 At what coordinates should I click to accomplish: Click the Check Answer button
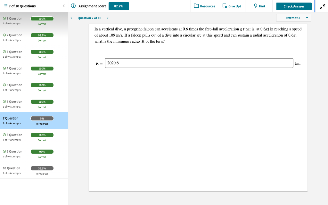pyautogui.click(x=294, y=6)
